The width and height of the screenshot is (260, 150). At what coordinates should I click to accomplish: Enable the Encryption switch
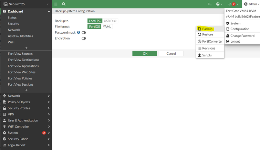tap(84, 39)
